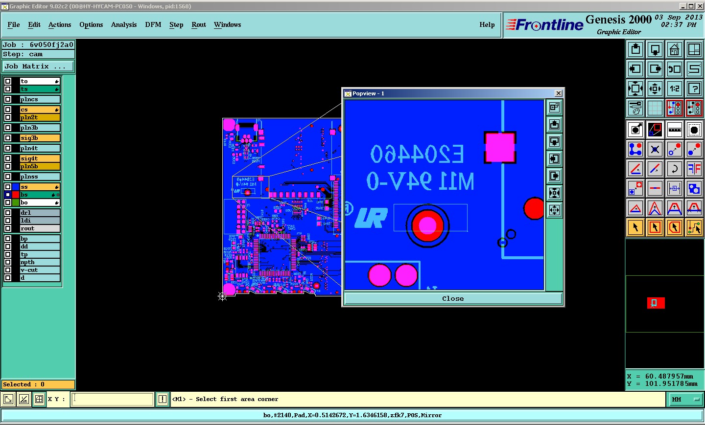Toggle the checkbox for layer 'ts'
The height and width of the screenshot is (425, 705).
(x=8, y=89)
